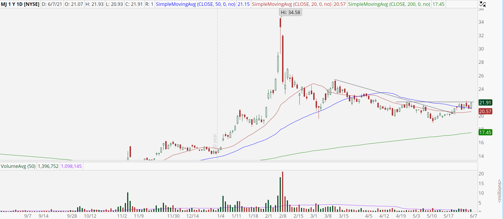Click the 4/5 date on the time axis
Viewport: 503px width, 219px height.
click(369, 216)
